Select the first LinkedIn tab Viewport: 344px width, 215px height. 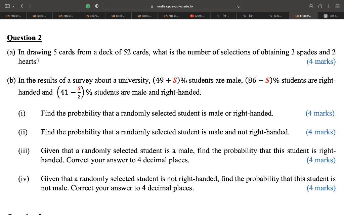pos(13,15)
